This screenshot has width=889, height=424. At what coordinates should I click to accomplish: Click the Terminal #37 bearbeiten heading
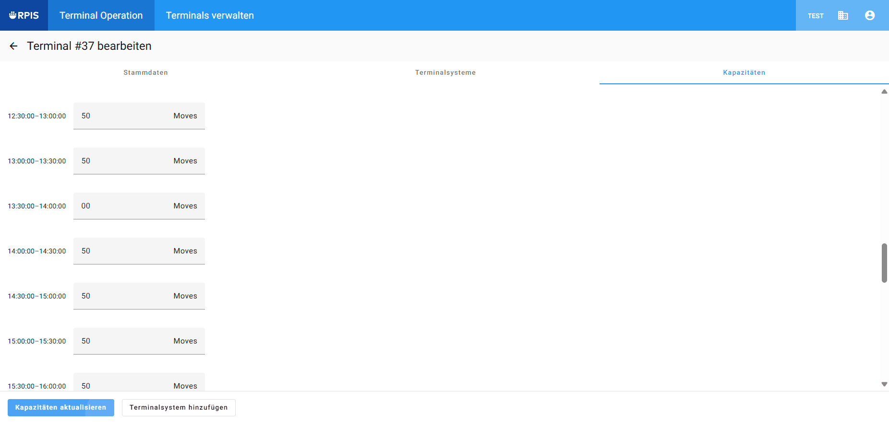pyautogui.click(x=89, y=46)
